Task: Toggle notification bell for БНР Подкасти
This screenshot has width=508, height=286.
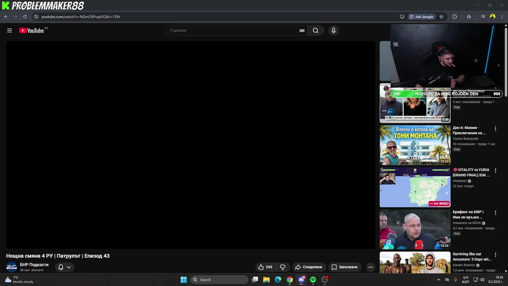Action: pos(64,267)
